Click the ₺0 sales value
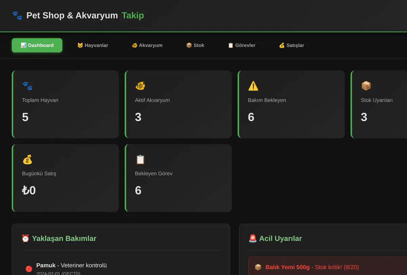Screen dimensions: 407x275 point(29,190)
